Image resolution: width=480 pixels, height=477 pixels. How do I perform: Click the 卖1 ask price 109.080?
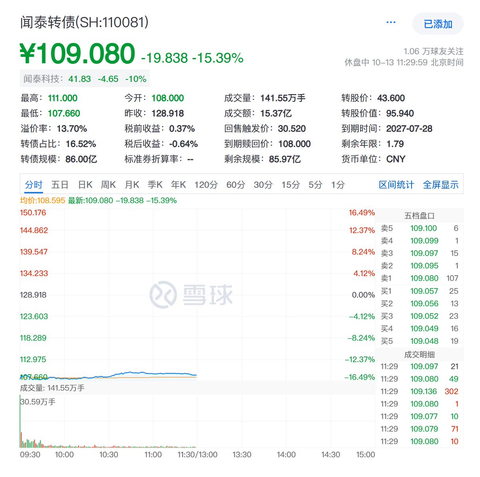pyautogui.click(x=424, y=278)
